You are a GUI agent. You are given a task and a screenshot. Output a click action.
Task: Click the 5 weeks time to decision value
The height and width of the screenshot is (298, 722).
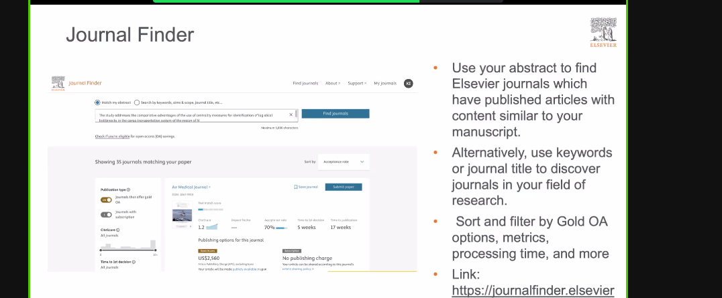point(306,227)
